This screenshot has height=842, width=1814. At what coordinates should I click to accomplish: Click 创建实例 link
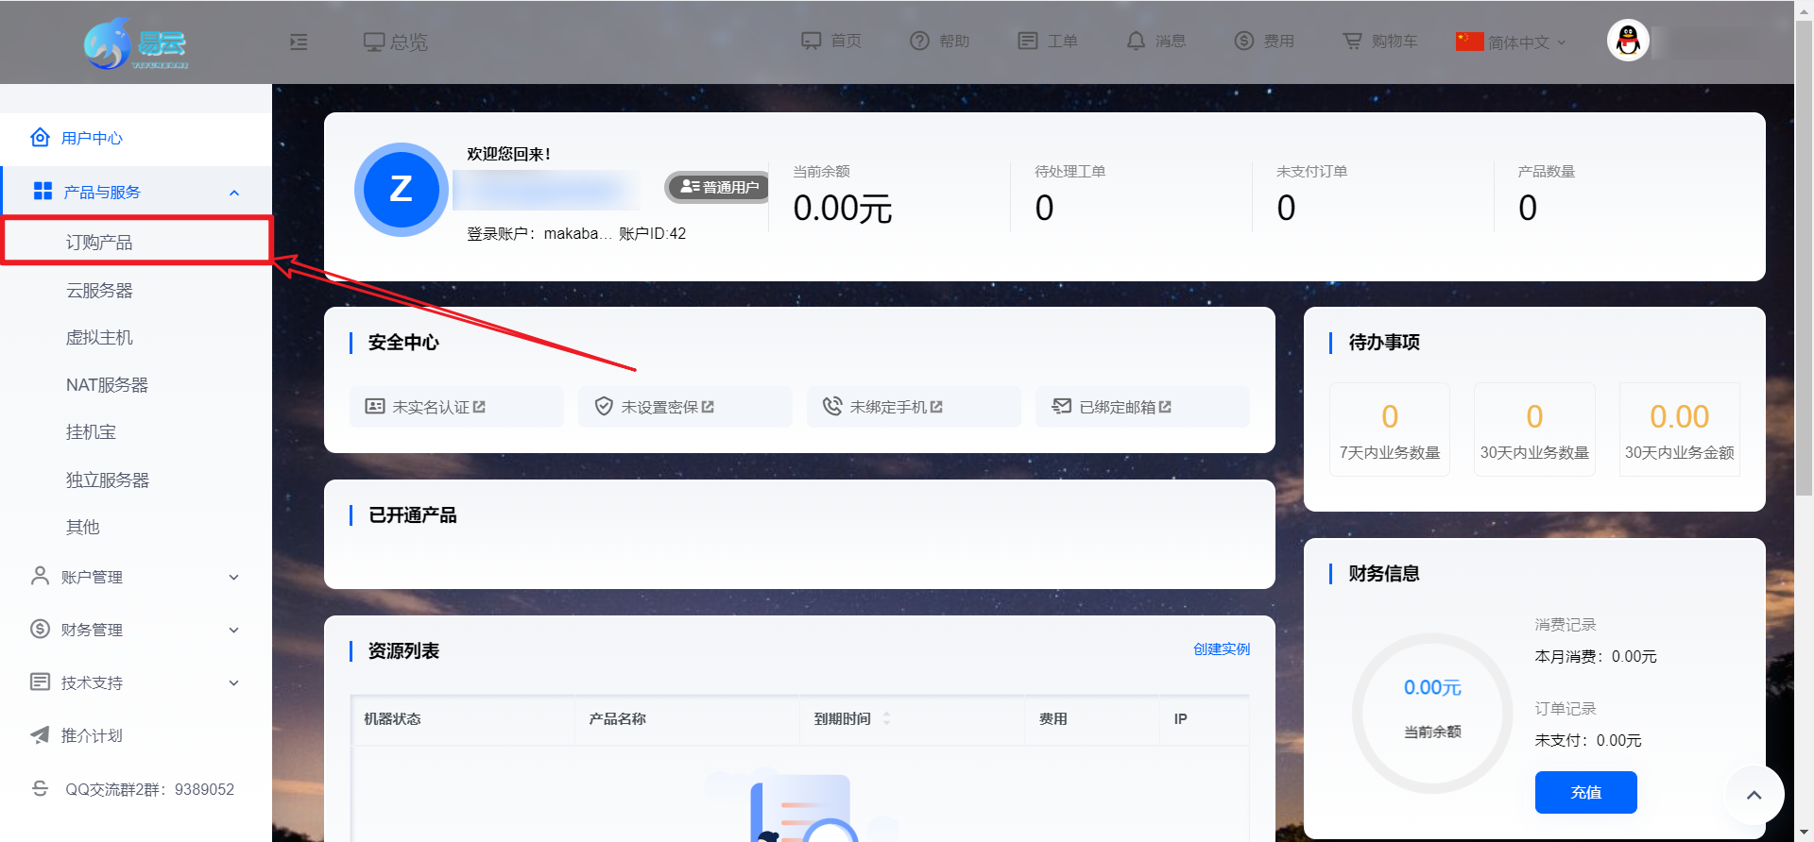click(x=1221, y=649)
